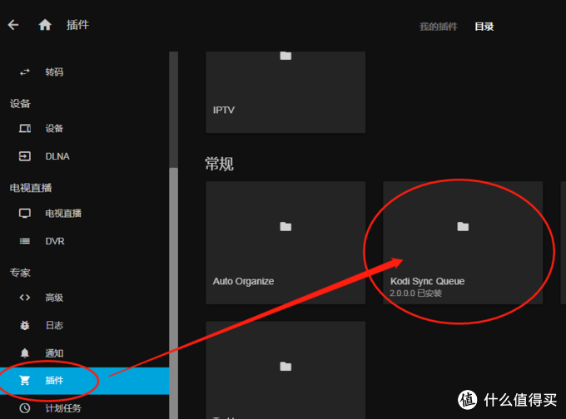Click the 插件 page title
Image resolution: width=566 pixels, height=419 pixels.
coord(77,25)
